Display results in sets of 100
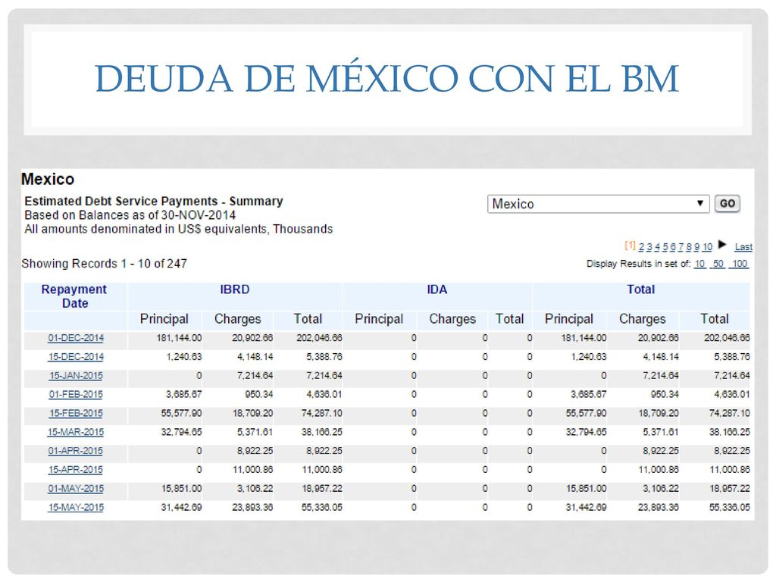Image resolution: width=776 pixels, height=582 pixels. (740, 264)
